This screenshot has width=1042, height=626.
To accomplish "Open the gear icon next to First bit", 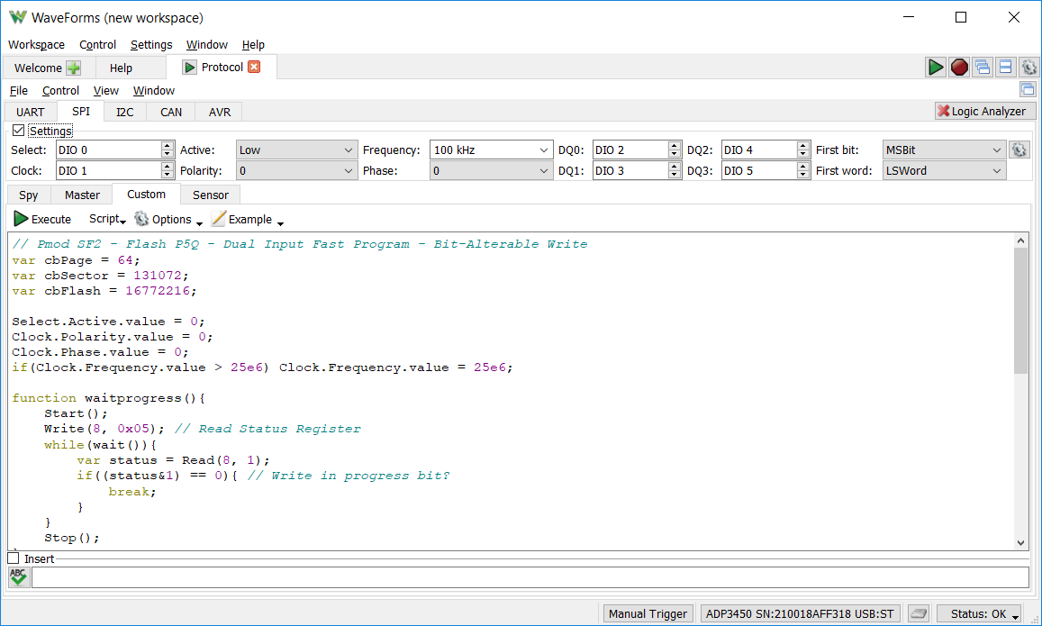I will pyautogui.click(x=1019, y=150).
